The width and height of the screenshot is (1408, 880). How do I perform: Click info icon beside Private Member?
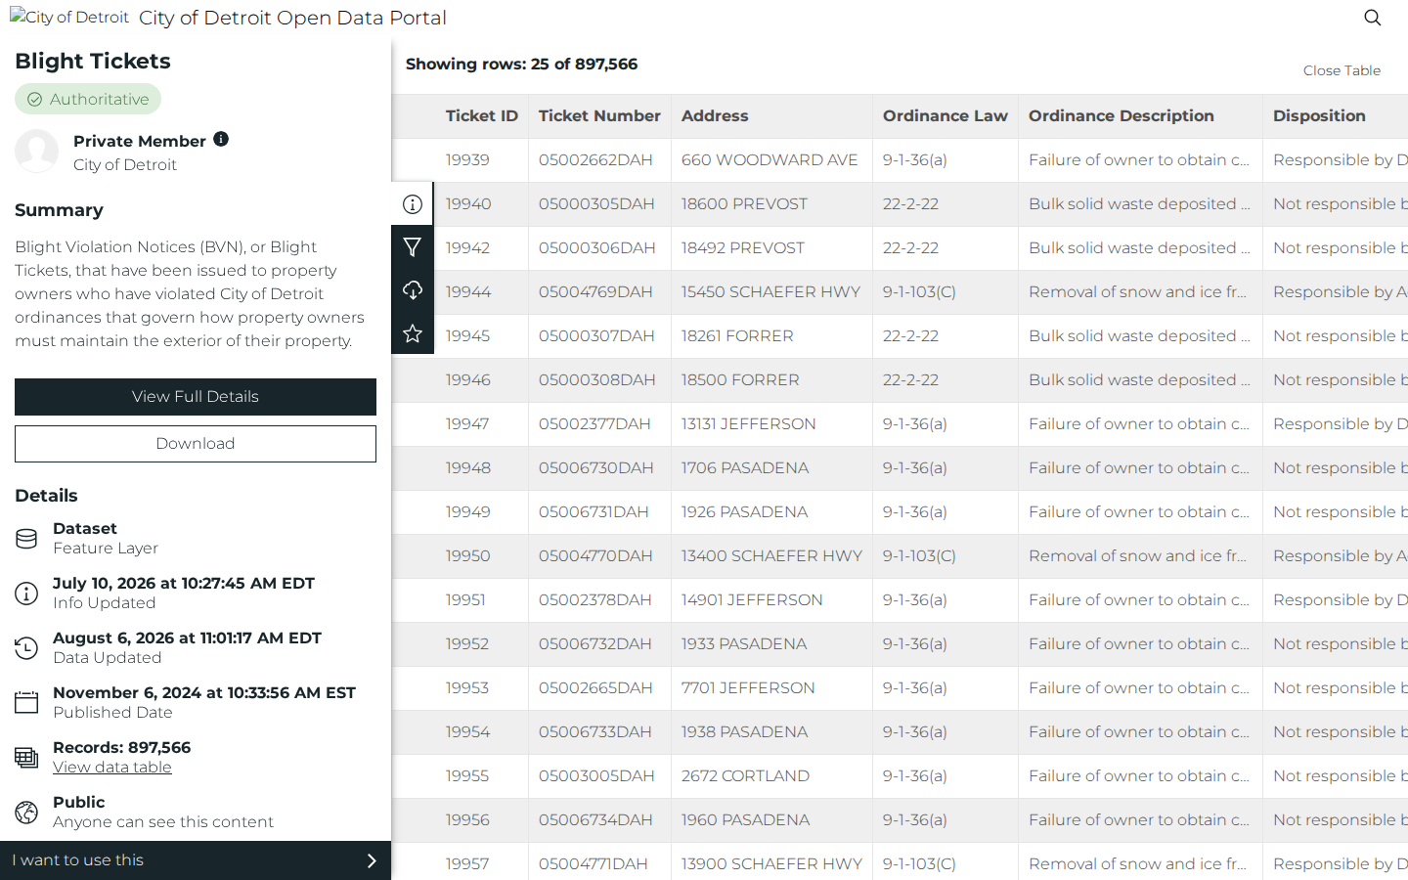tap(221, 139)
